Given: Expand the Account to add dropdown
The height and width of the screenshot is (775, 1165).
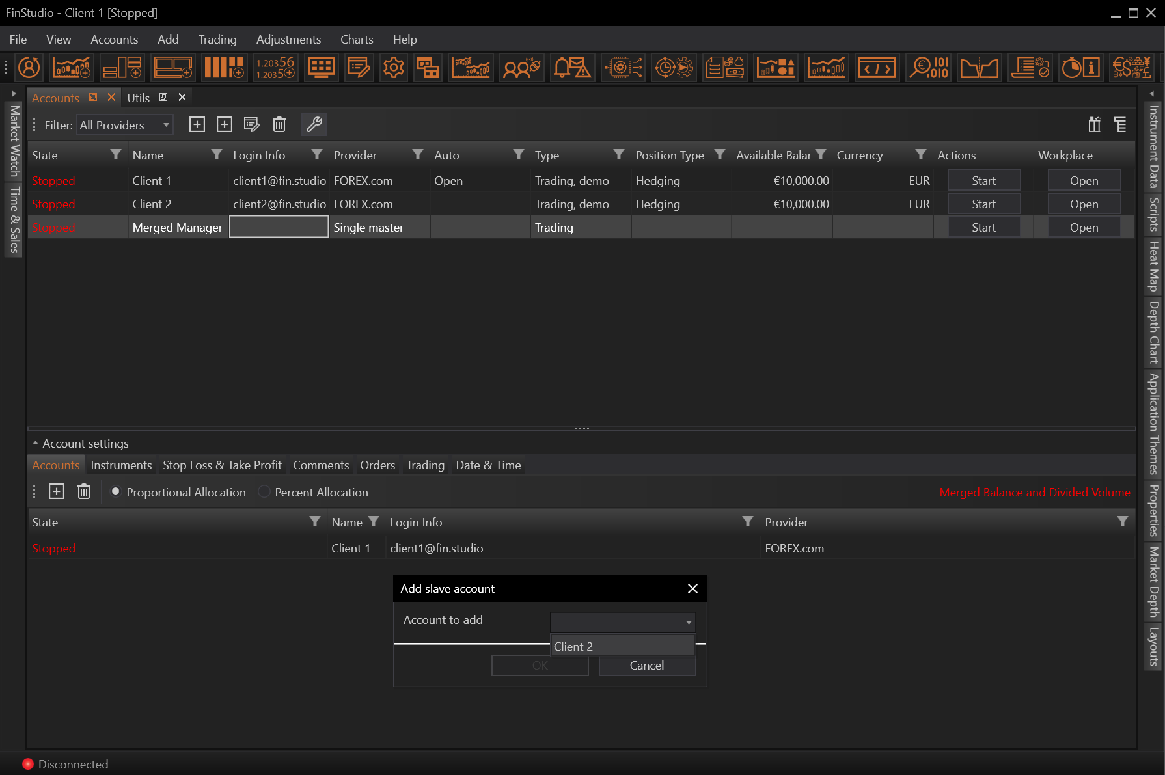Looking at the screenshot, I should pyautogui.click(x=623, y=622).
